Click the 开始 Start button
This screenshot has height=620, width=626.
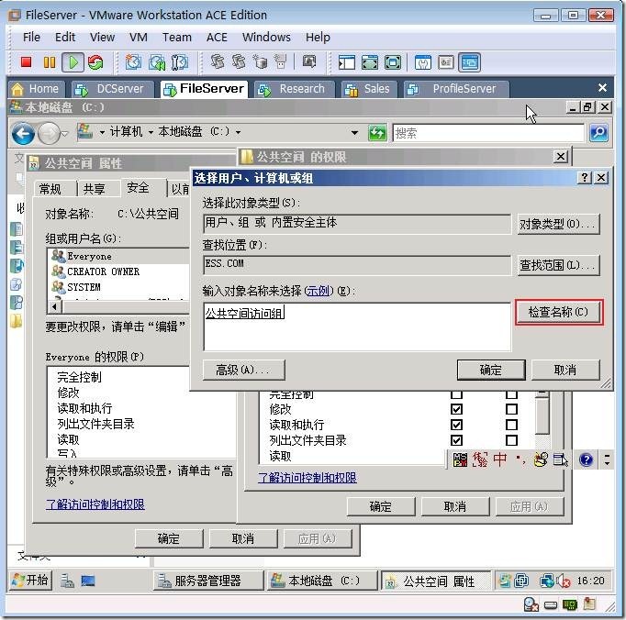[x=30, y=580]
